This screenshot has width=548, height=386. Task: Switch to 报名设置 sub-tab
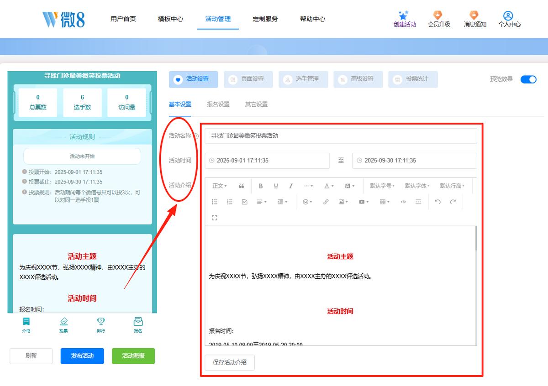point(218,104)
